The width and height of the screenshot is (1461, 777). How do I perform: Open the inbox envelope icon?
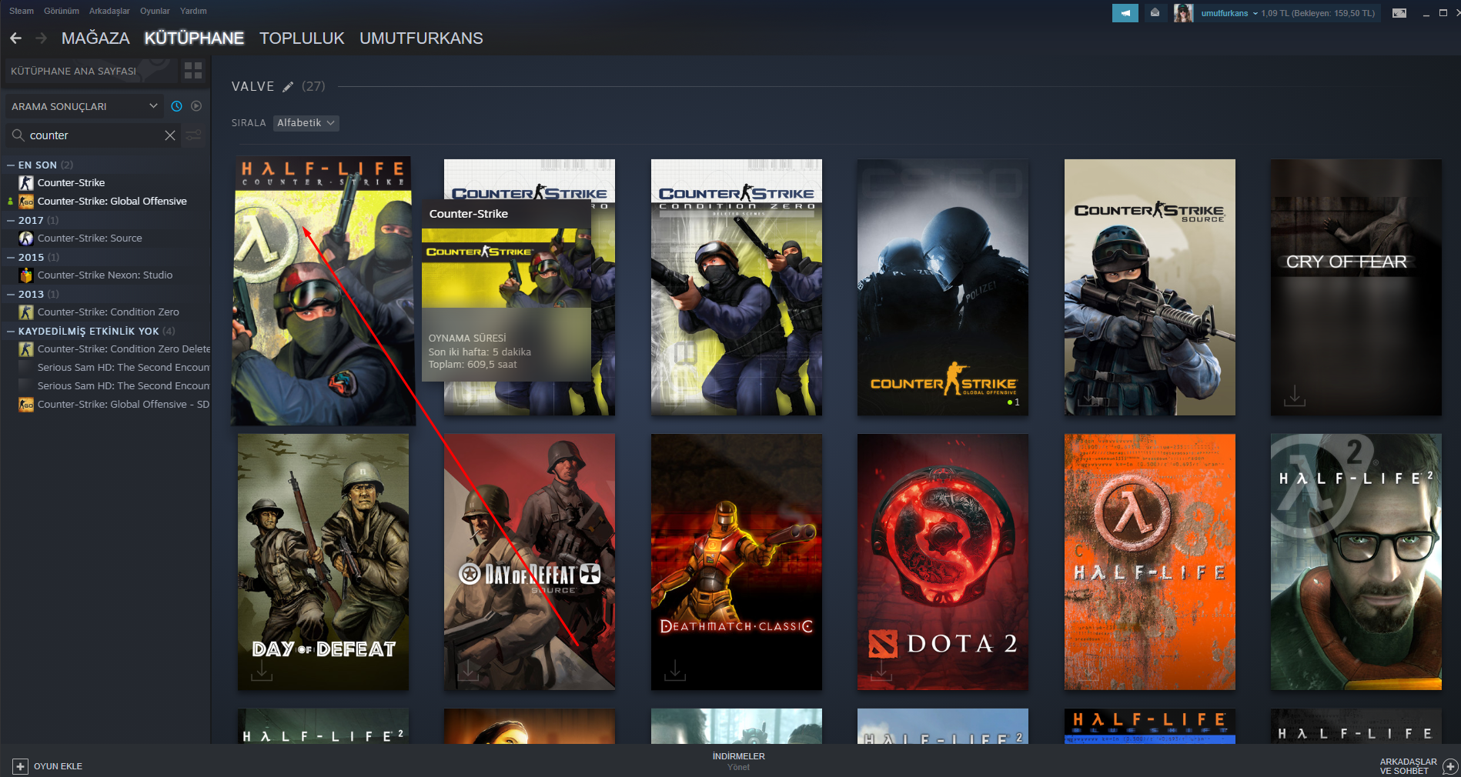tap(1155, 13)
